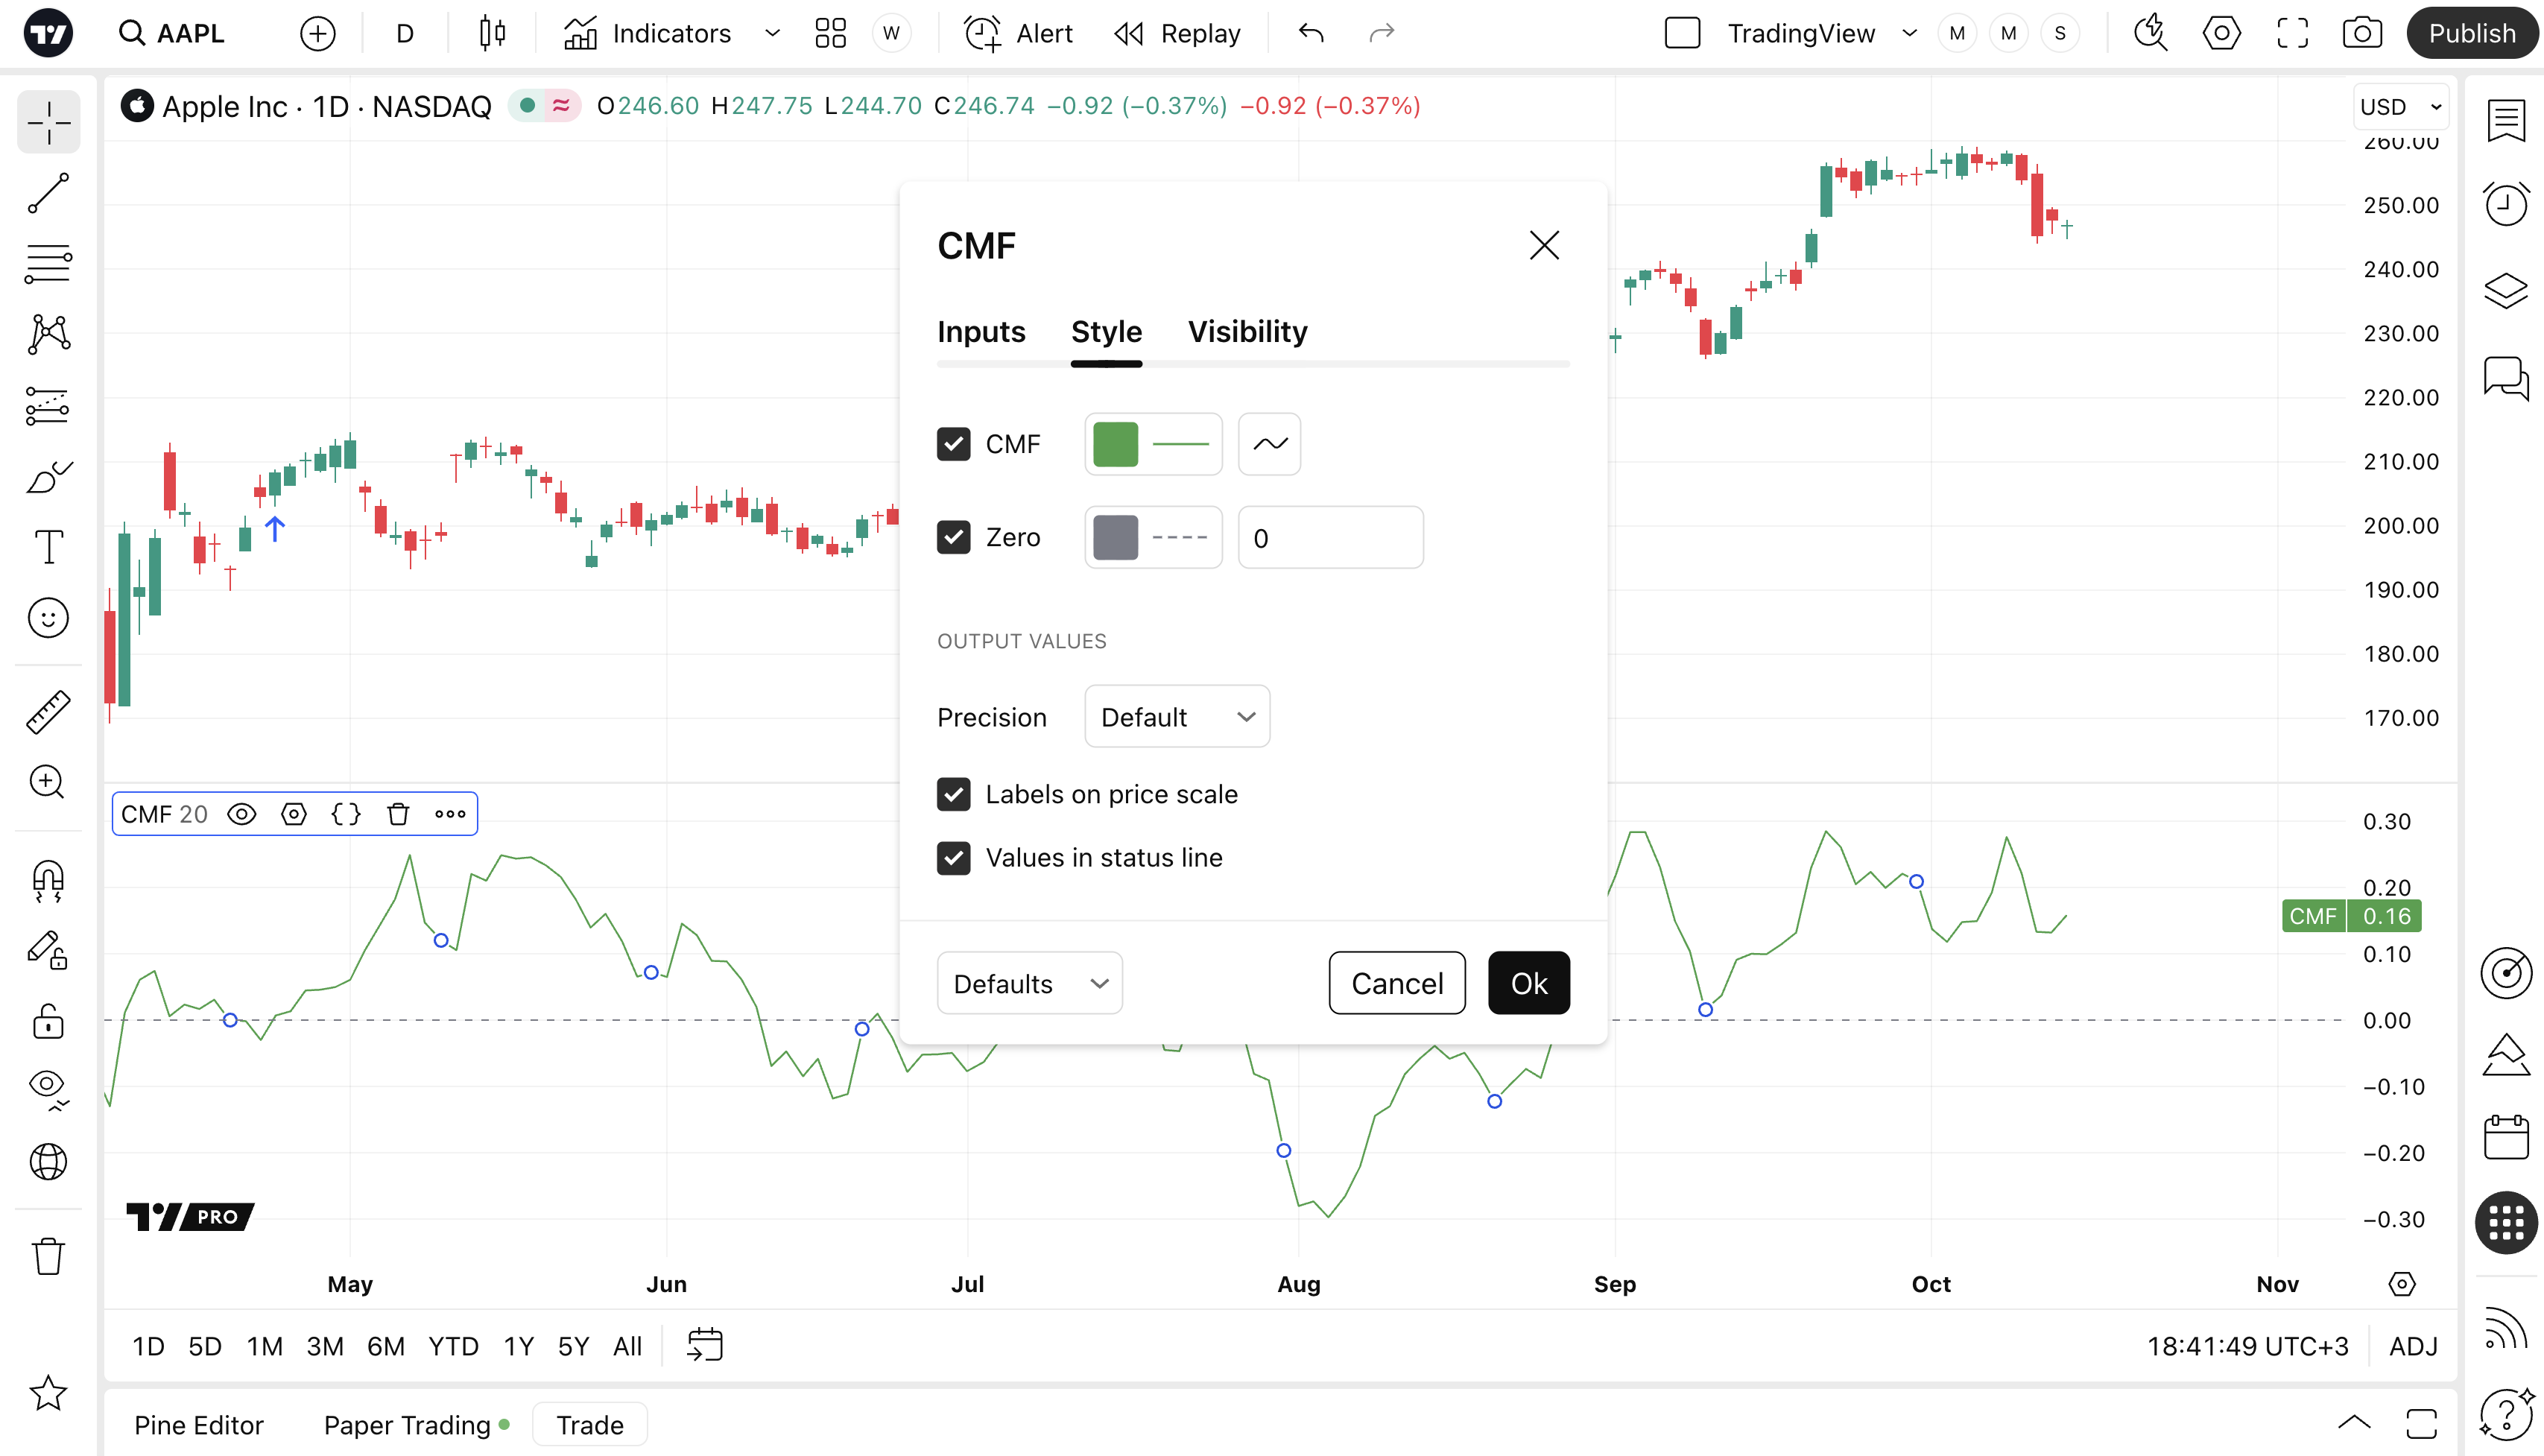This screenshot has width=2544, height=1456.
Task: Click the ruler measure tool
Action: click(x=48, y=712)
